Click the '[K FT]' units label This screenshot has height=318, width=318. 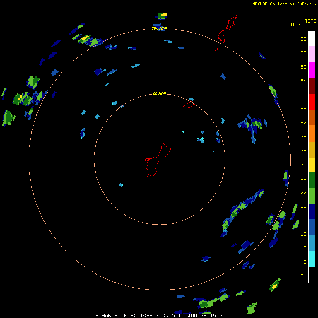coord(299,25)
